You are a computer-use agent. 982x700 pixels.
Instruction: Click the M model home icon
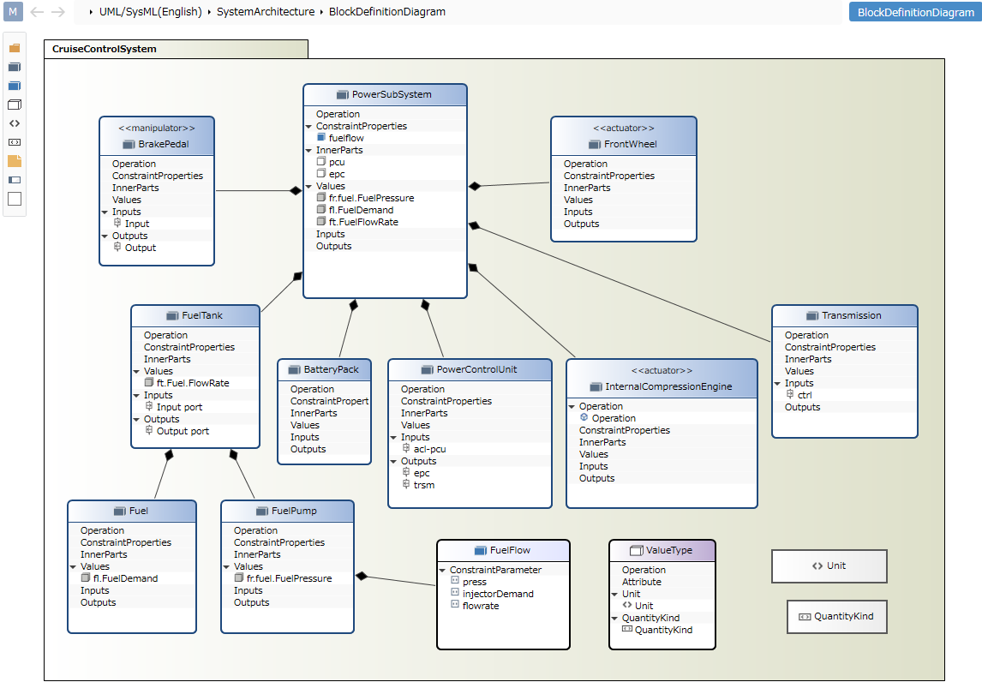(13, 11)
